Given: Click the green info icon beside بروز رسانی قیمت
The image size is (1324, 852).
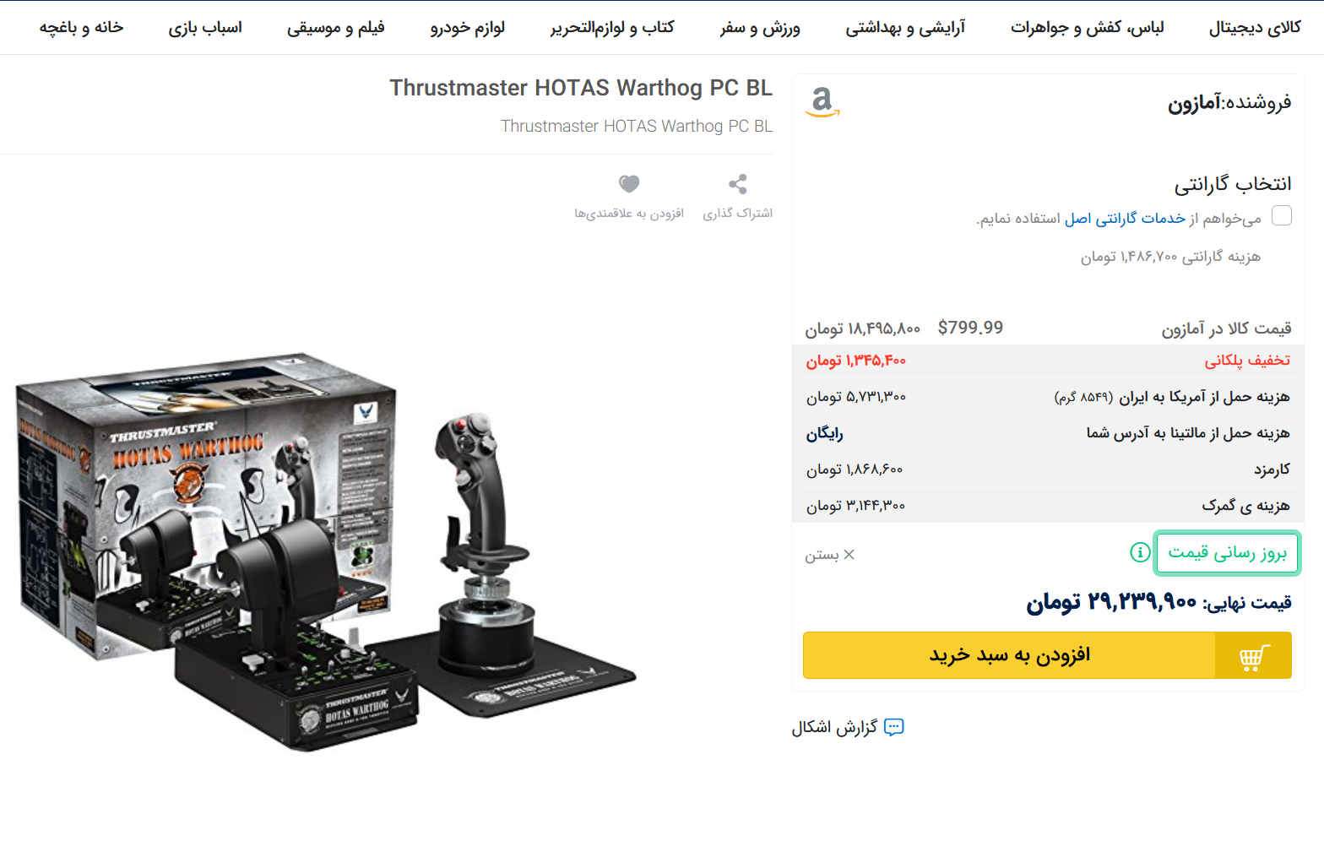Looking at the screenshot, I should click(1140, 552).
